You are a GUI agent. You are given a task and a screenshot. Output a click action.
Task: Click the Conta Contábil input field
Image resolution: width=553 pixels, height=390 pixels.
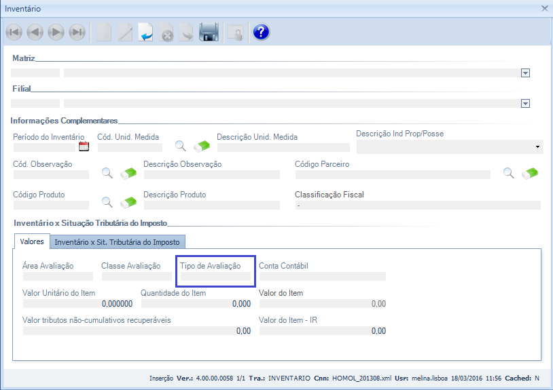(322, 276)
